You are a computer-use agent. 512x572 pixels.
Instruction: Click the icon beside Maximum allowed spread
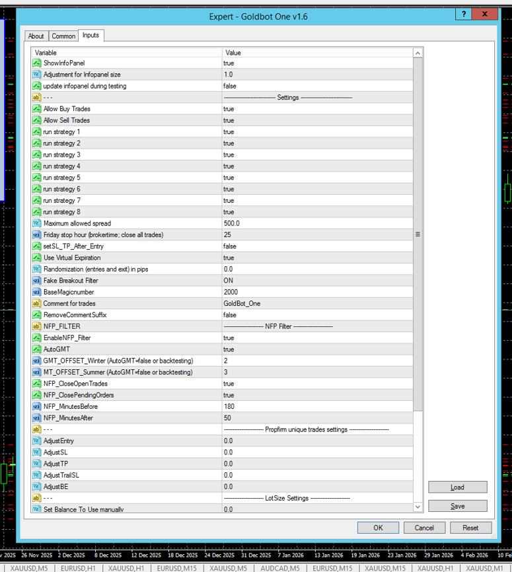click(36, 223)
